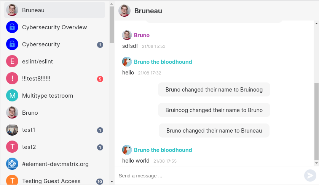Click the #element-dev:matrix.org room logo
Viewport: 319px width, 185px height.
[x=12, y=164]
